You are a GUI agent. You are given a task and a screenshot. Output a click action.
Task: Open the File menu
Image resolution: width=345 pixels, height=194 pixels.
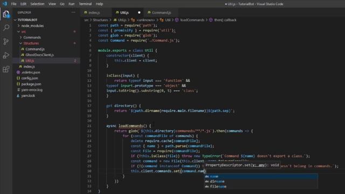coord(13,4)
